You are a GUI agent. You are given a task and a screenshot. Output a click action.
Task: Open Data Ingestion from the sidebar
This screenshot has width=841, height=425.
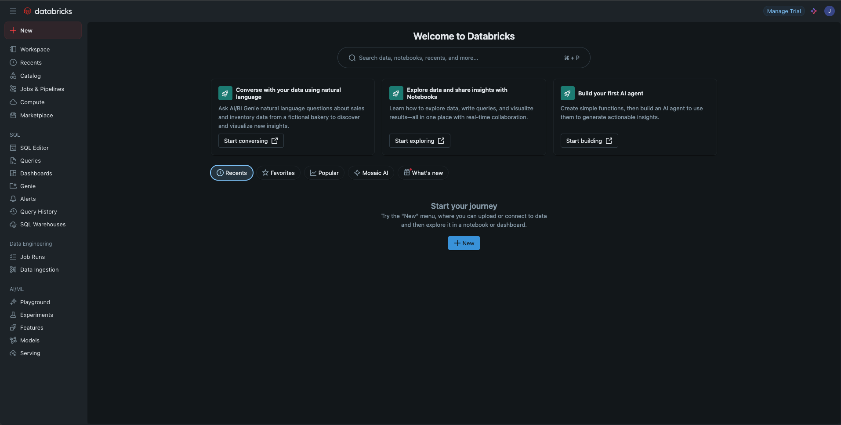(43, 269)
